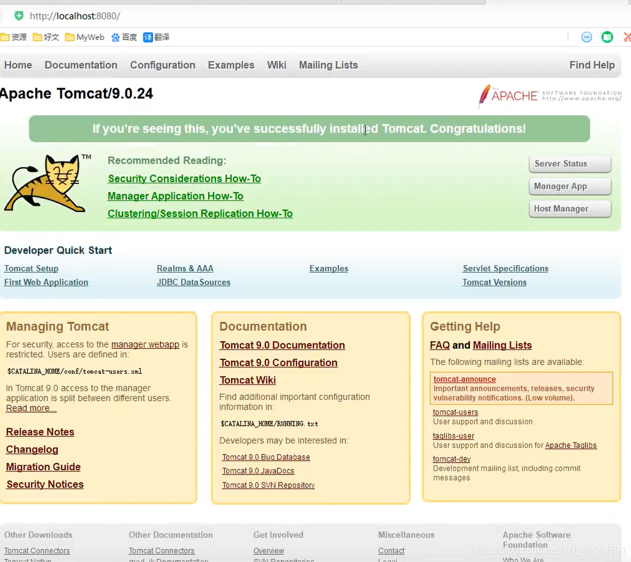
Task: Open Realms & AAA link
Action: tap(185, 269)
